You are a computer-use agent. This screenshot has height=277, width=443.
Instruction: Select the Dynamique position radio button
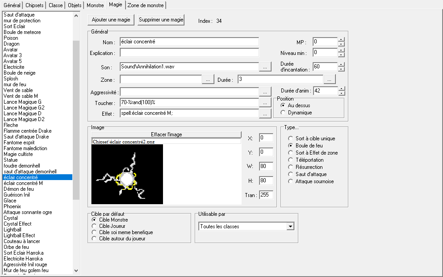click(x=283, y=113)
